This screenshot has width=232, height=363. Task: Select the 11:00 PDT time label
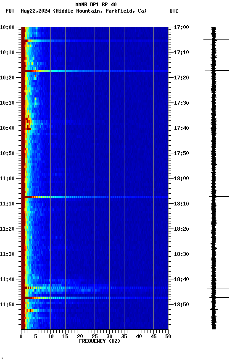[x=7, y=179]
